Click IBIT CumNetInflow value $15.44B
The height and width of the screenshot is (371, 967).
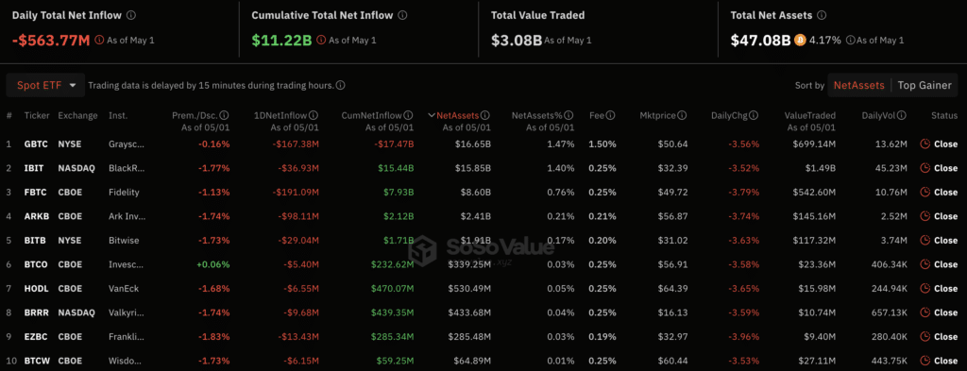click(x=397, y=168)
